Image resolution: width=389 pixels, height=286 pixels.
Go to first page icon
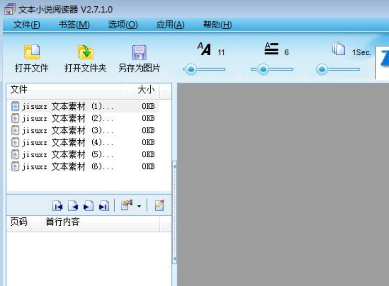point(58,206)
